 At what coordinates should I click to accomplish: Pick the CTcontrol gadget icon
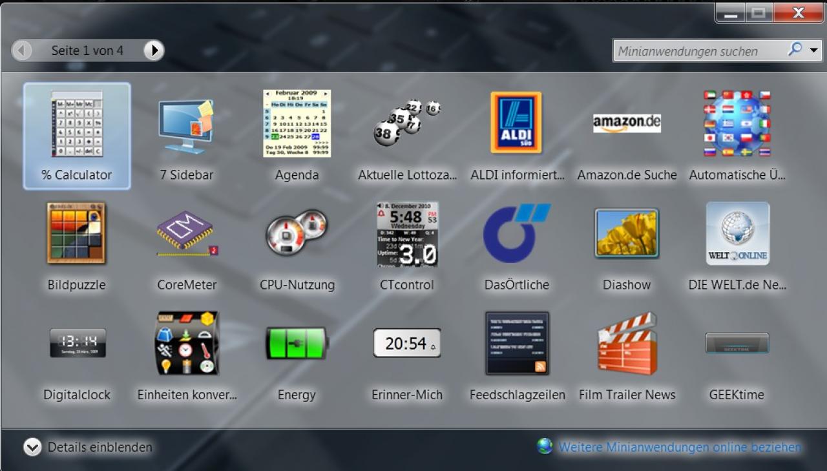[407, 233]
